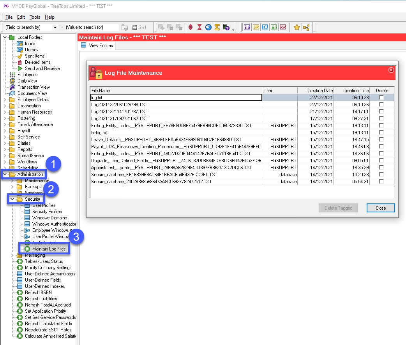This screenshot has width=406, height=345.
Task: Tick the Delete checkbox for hr-log.txt
Action: click(381, 133)
